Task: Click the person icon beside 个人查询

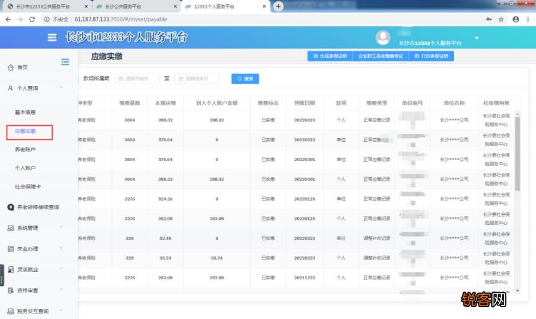Action: pos(11,88)
